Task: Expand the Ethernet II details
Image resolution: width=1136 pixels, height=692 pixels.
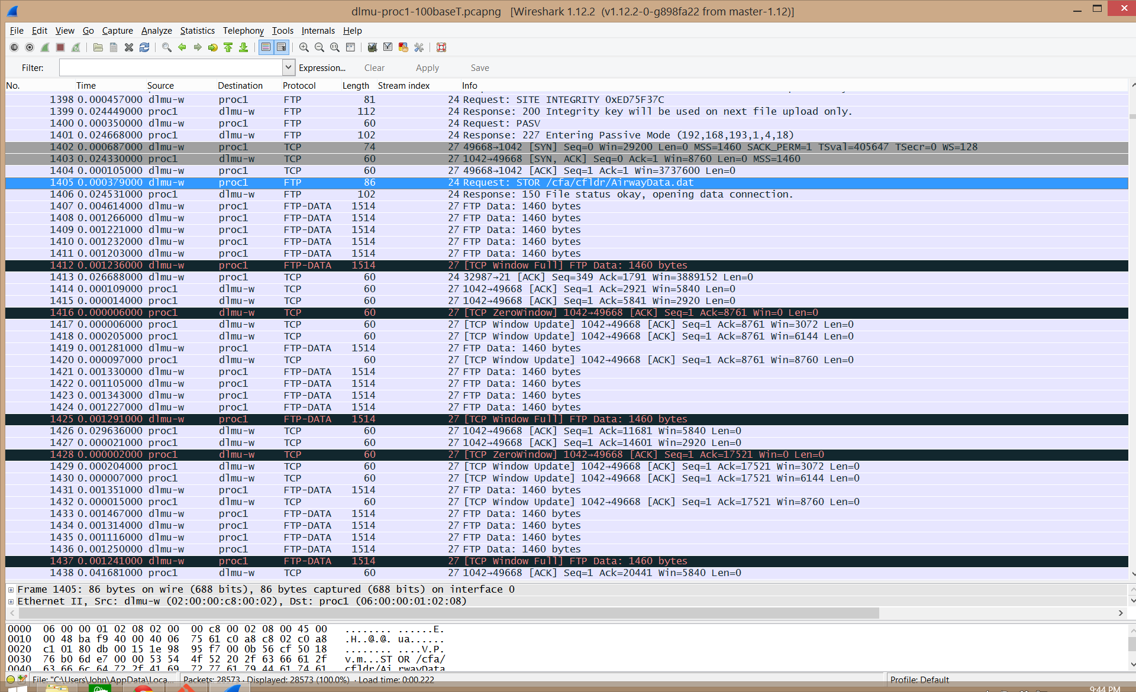Action: pos(11,602)
